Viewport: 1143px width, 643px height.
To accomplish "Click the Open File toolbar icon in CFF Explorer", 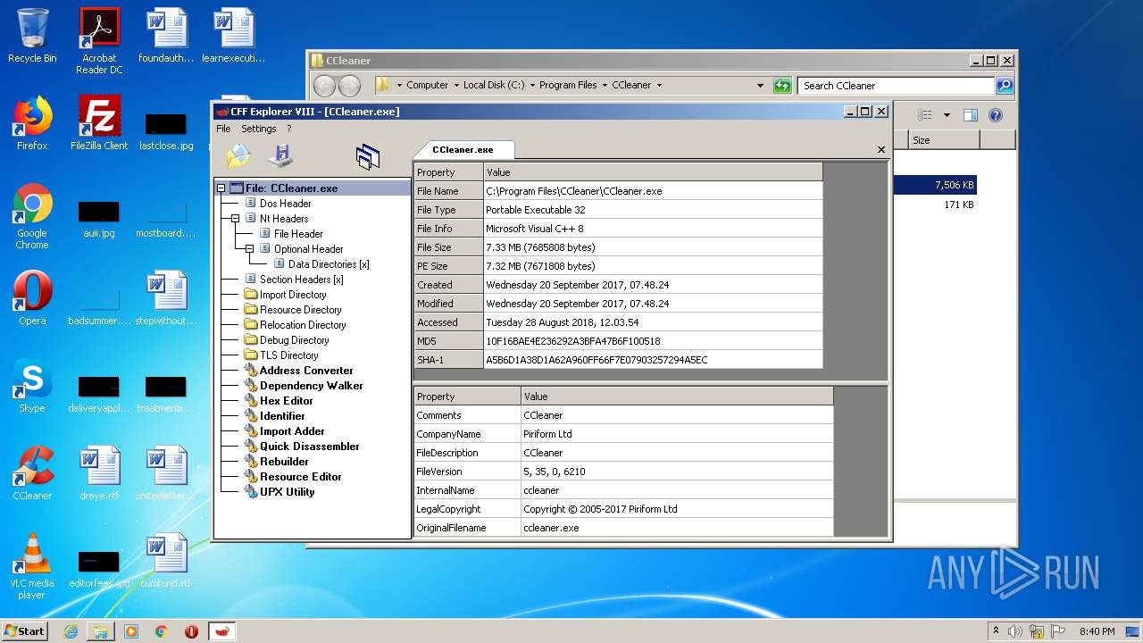I will click(238, 156).
